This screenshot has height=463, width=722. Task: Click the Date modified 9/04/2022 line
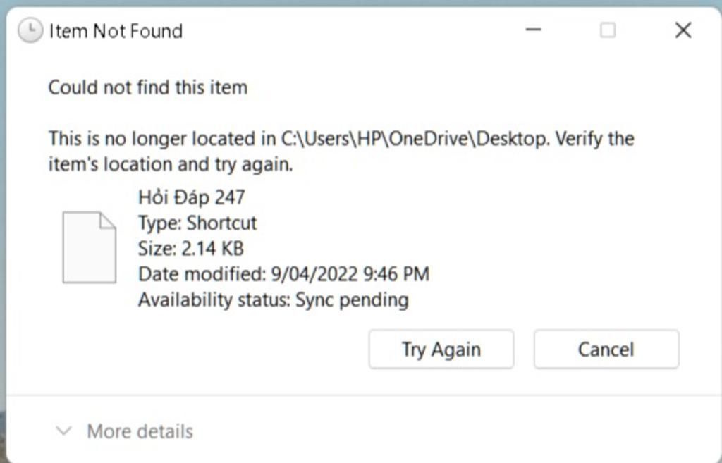pos(283,274)
